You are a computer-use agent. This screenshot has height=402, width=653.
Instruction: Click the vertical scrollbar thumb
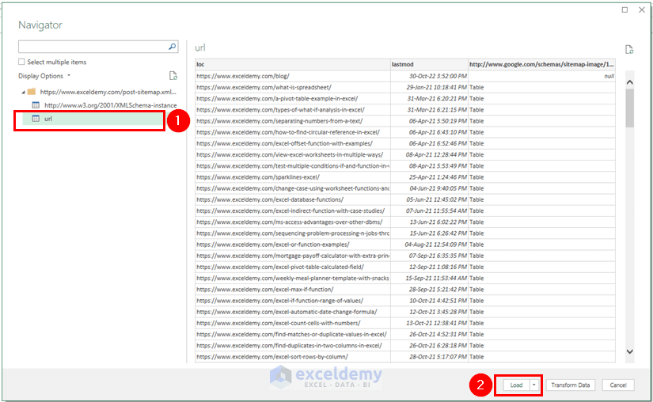click(x=630, y=108)
